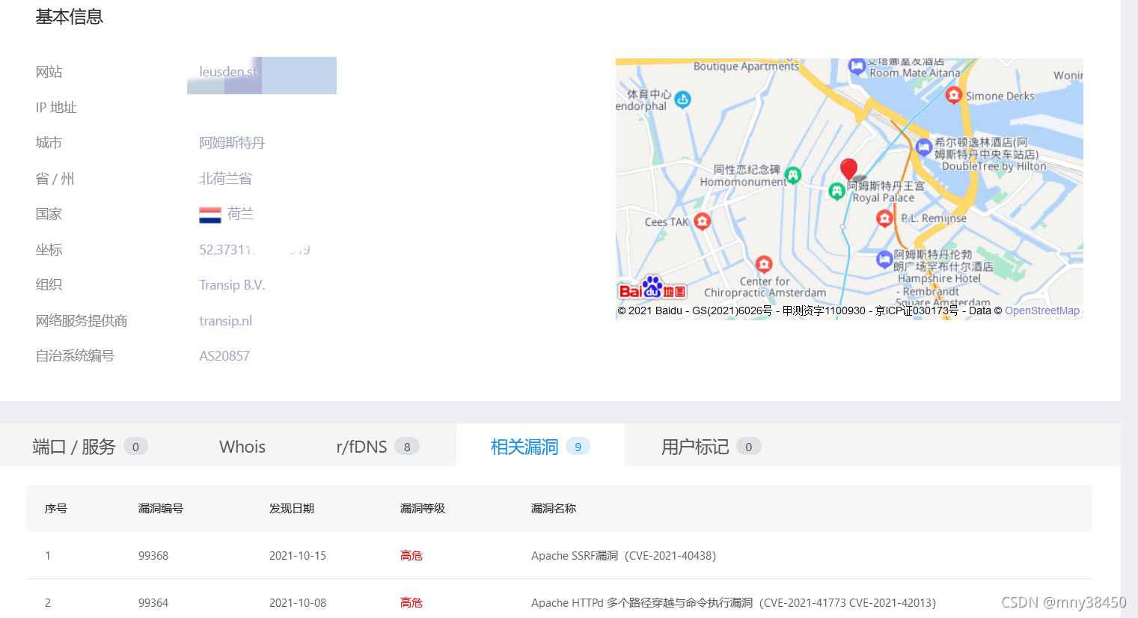Click the date 2021-10-08
Viewport: 1138px width, 618px height.
click(x=298, y=603)
